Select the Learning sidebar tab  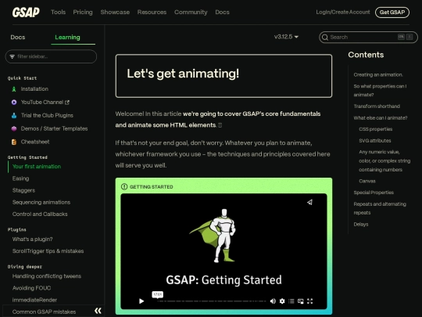67,38
